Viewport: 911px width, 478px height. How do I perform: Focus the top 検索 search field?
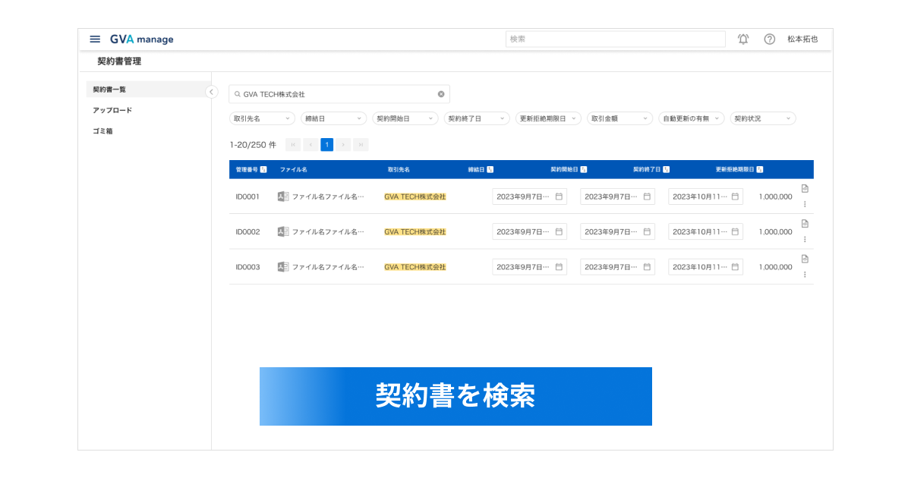(x=616, y=39)
